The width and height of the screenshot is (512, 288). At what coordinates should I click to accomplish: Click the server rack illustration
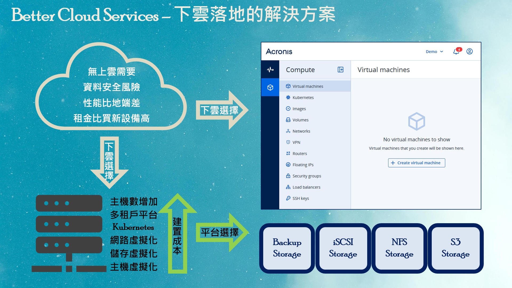tap(69, 233)
